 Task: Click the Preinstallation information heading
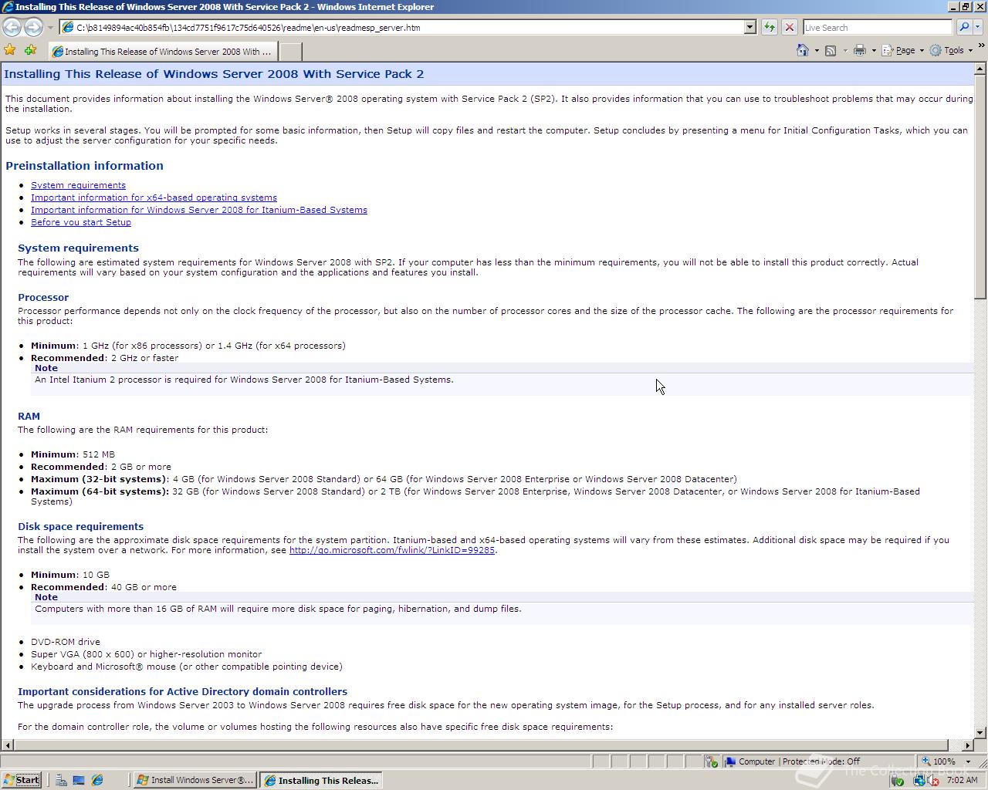click(x=84, y=166)
